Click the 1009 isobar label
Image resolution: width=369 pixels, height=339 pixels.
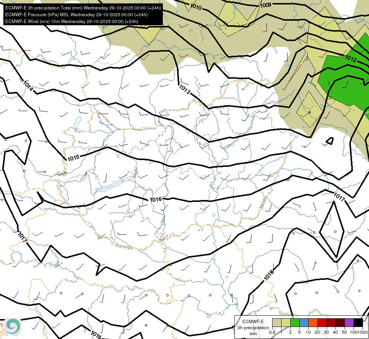(x=265, y=5)
